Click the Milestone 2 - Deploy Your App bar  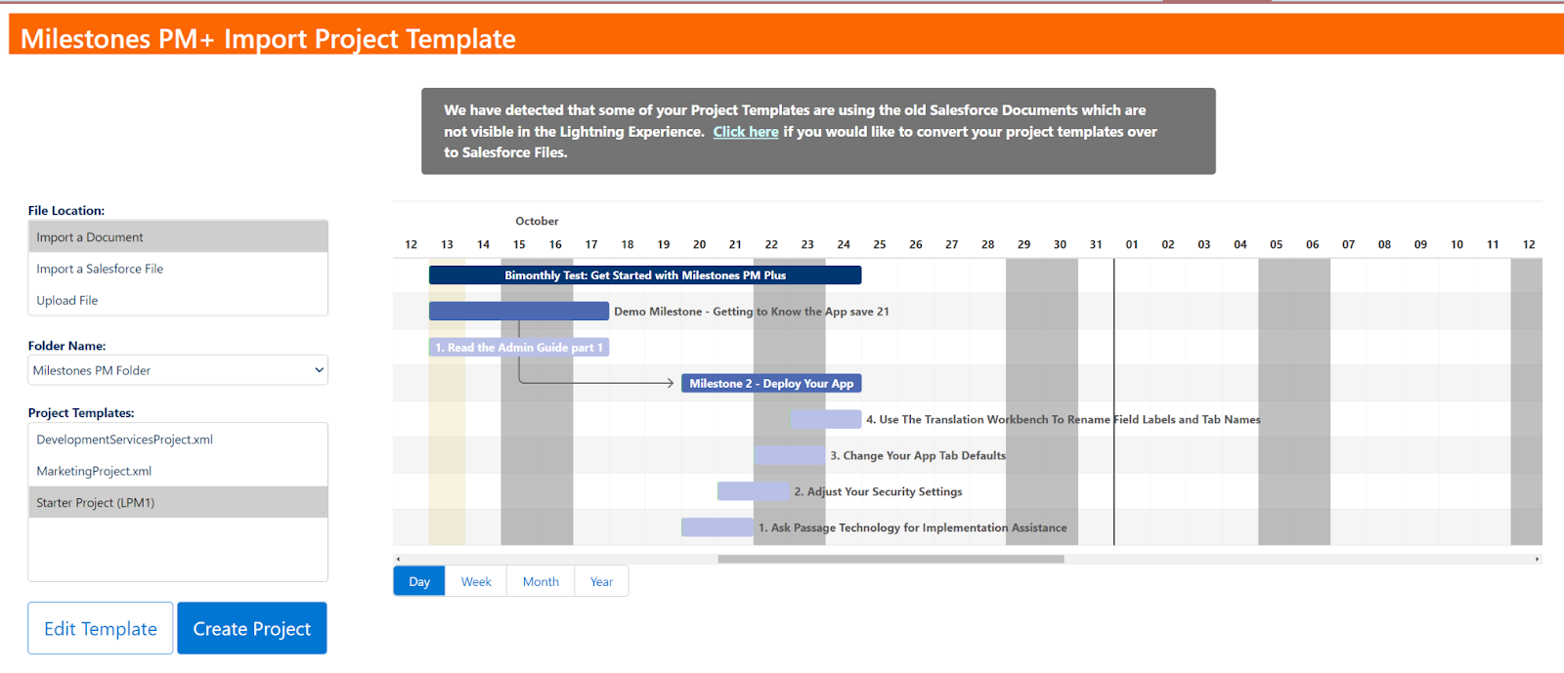[771, 383]
